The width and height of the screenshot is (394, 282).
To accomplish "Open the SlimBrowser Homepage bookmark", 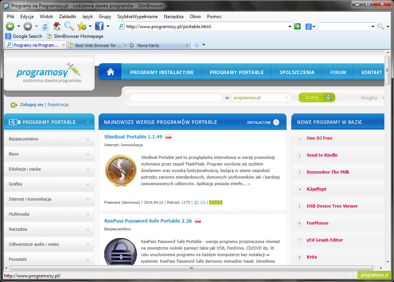I will (x=75, y=36).
